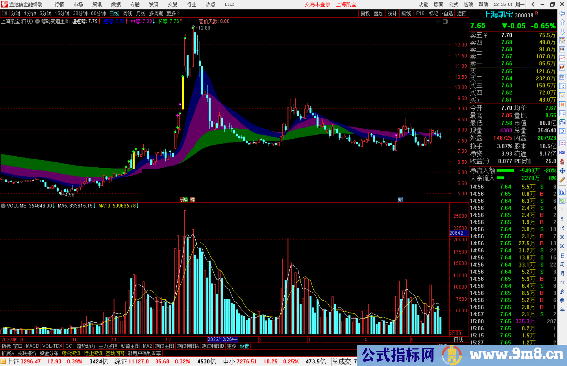Toggle the indicator circle next to 筹码变道主图
The image size is (567, 366).
[38, 21]
